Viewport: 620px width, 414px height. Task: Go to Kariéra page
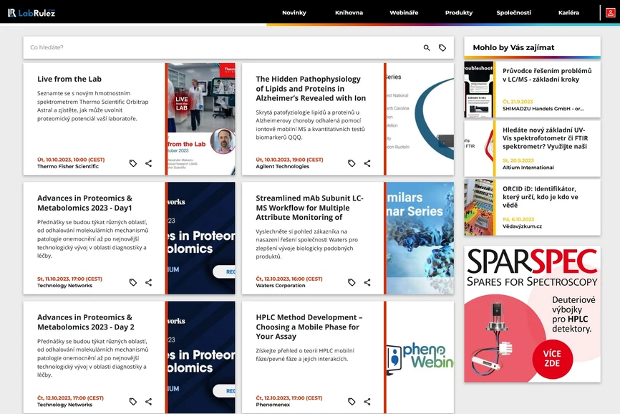[x=568, y=13]
